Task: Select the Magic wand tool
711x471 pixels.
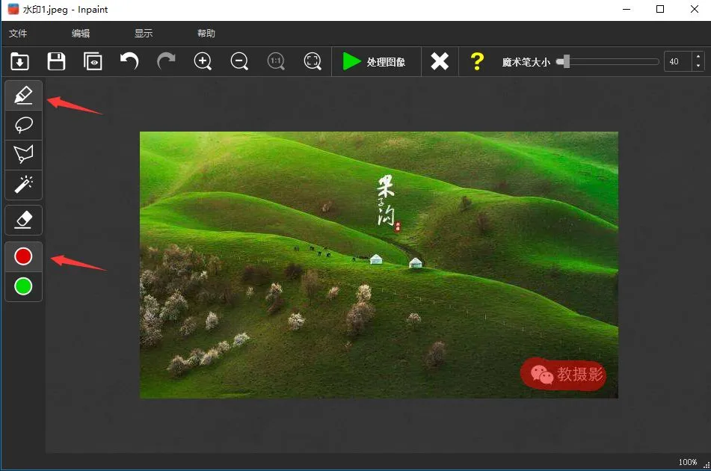Action: pyautogui.click(x=23, y=183)
